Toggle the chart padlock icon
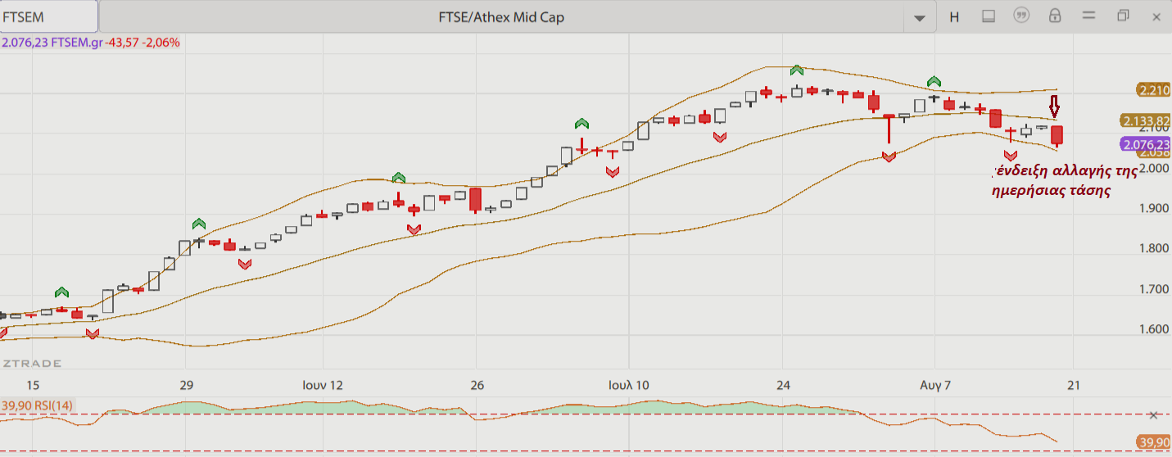 pos(1055,16)
